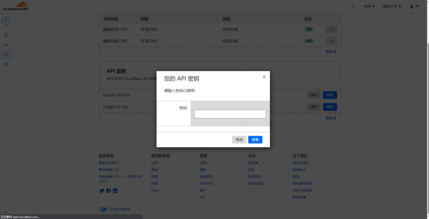Open the search magnifier icon
Viewport: 429px width, 219px height.
pos(353,6)
